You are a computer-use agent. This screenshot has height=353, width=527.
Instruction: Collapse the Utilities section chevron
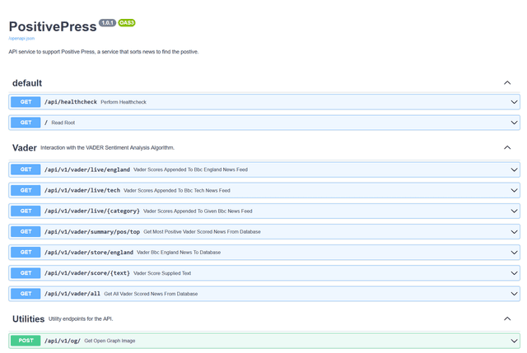[x=507, y=318]
